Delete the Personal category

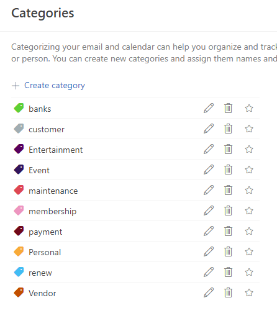click(x=228, y=251)
